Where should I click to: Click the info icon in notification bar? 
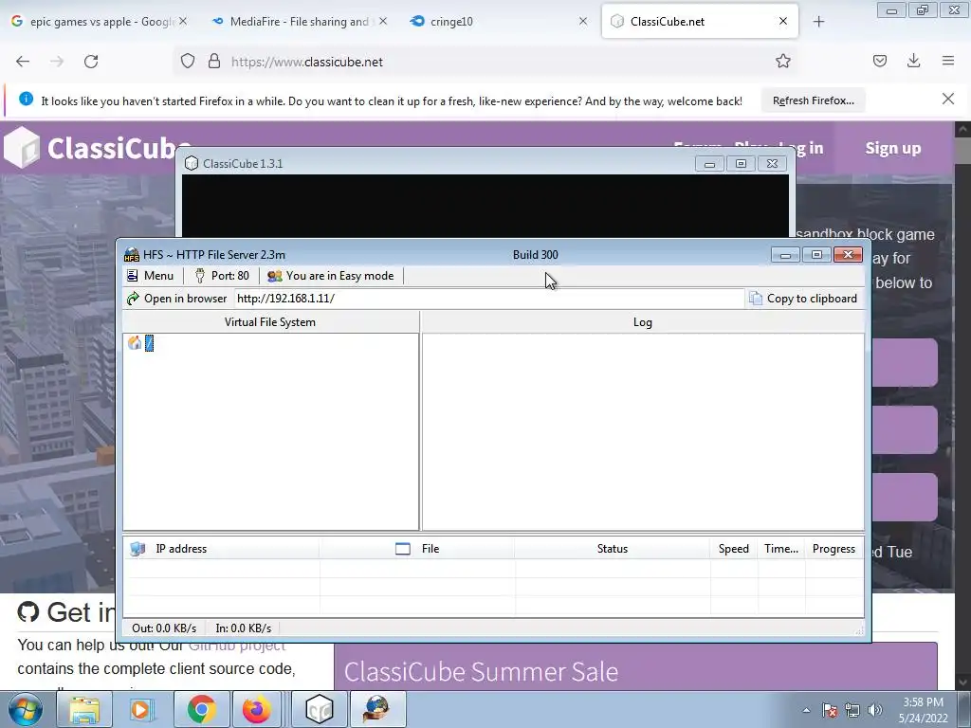(26, 99)
